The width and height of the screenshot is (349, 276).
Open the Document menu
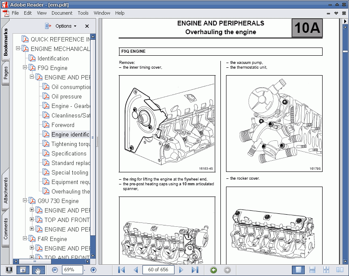pos(62,13)
